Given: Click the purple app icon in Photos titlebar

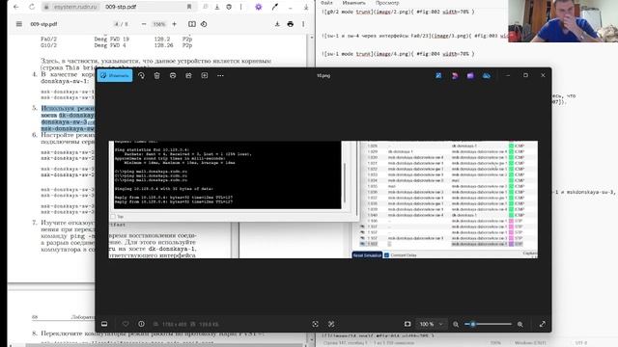Looking at the screenshot, I should click(x=470, y=75).
